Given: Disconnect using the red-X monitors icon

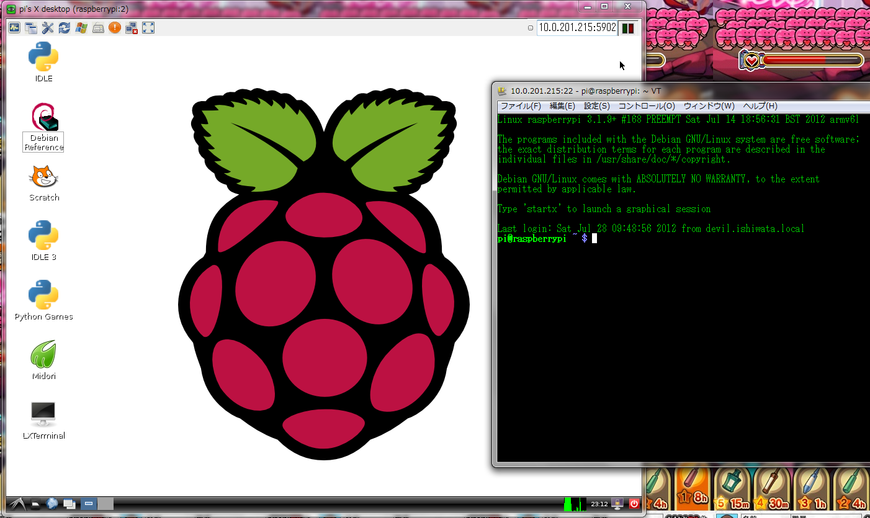Looking at the screenshot, I should coord(131,27).
